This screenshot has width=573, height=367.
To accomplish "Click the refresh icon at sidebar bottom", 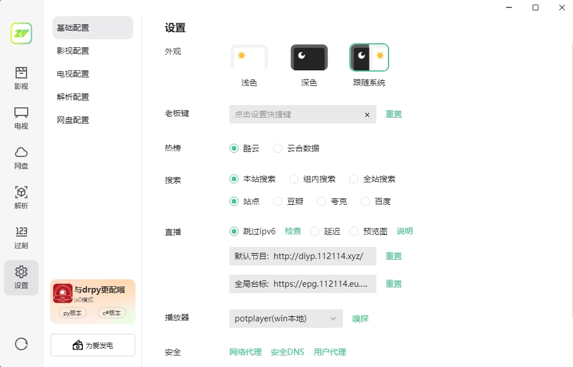I will coord(21,344).
